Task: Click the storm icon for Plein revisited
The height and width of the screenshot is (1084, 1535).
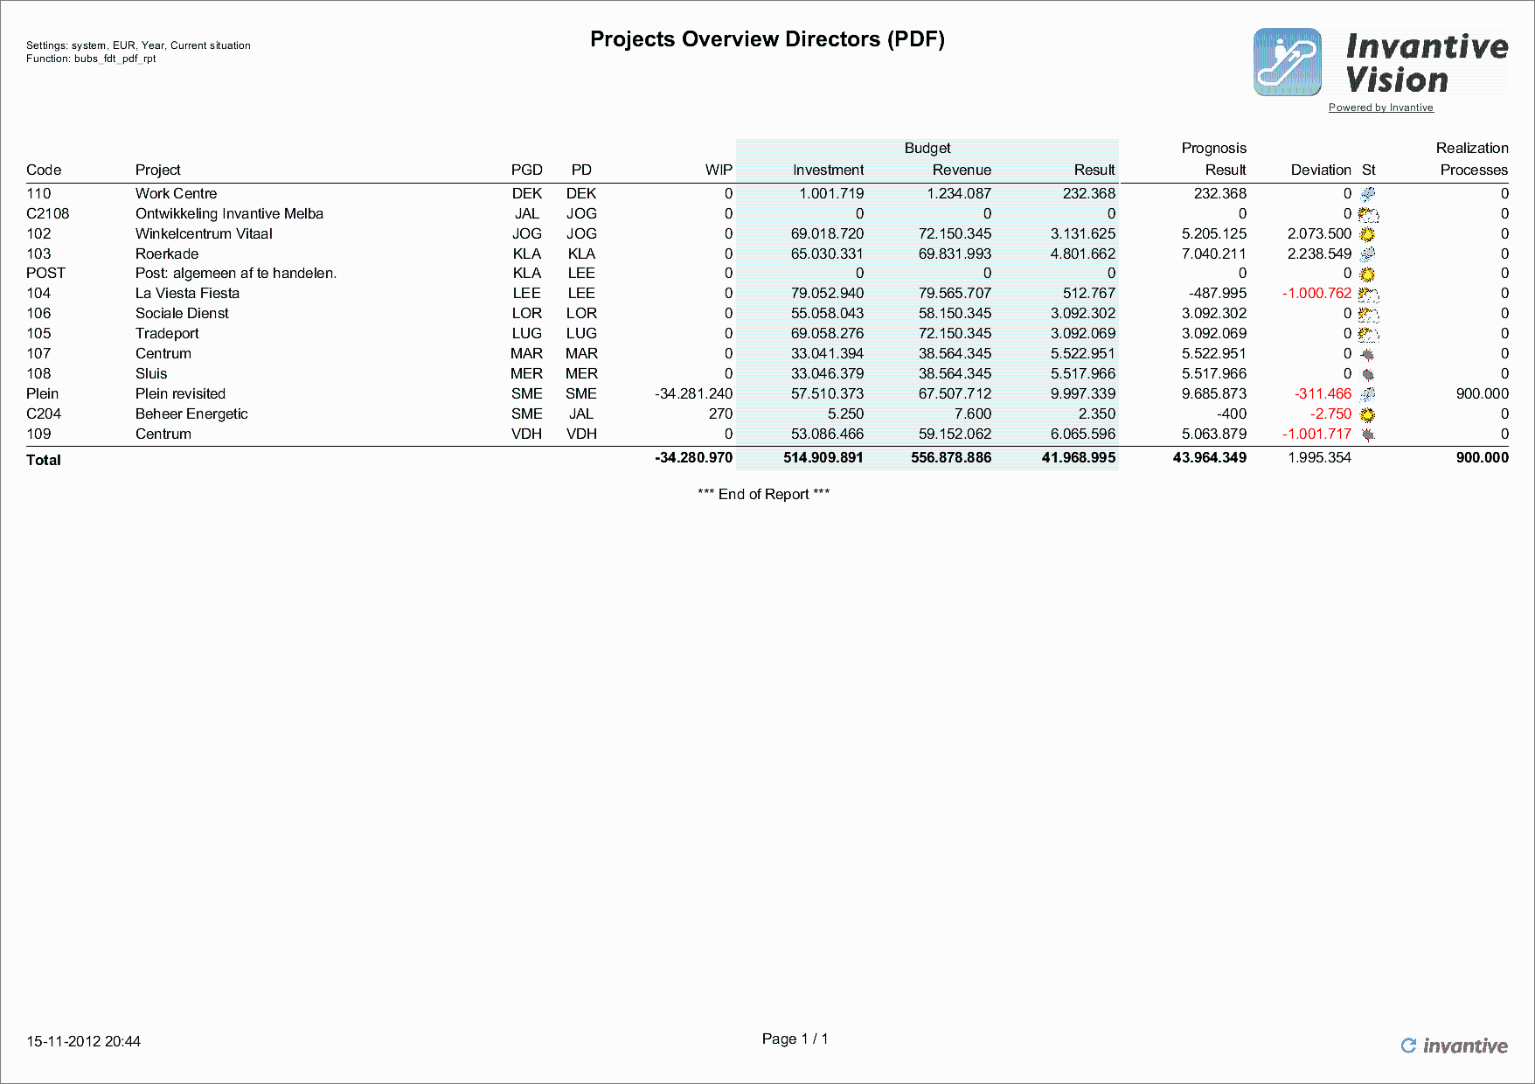Action: tap(1368, 393)
